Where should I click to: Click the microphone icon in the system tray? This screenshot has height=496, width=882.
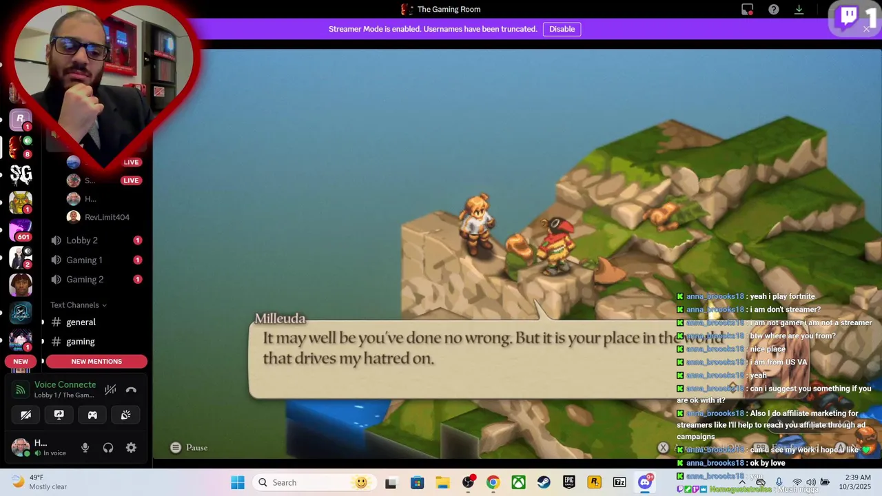(x=779, y=482)
